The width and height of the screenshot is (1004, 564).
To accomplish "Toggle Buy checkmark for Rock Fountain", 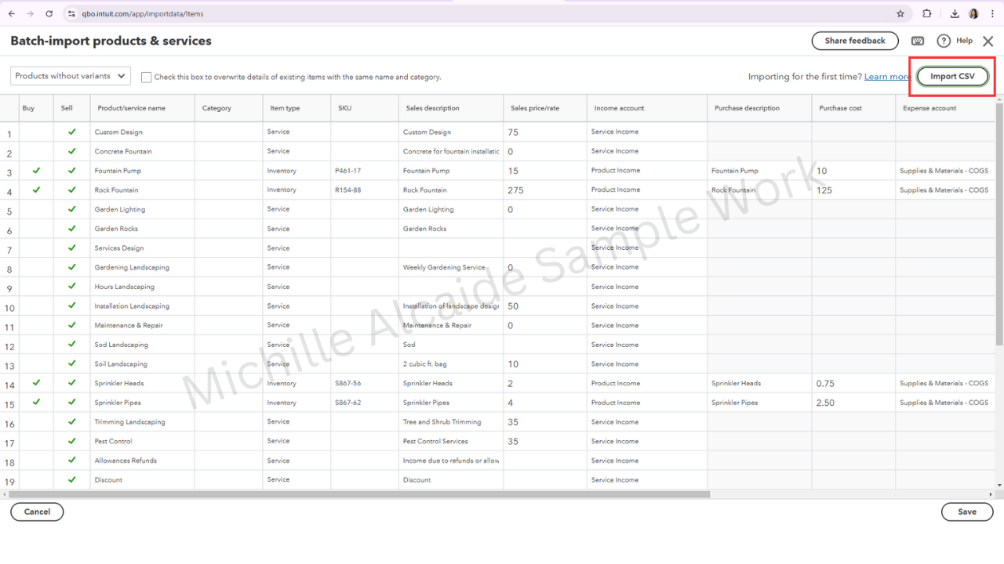I will click(36, 190).
